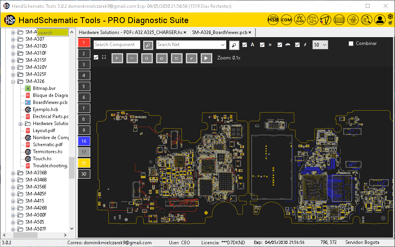Click the tree horizontal scrollbar right arrow
This screenshot has width=395, height=247.
point(65,235)
